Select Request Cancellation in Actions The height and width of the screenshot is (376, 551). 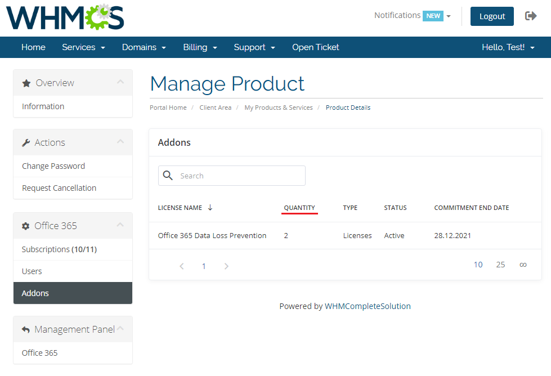[x=73, y=188]
